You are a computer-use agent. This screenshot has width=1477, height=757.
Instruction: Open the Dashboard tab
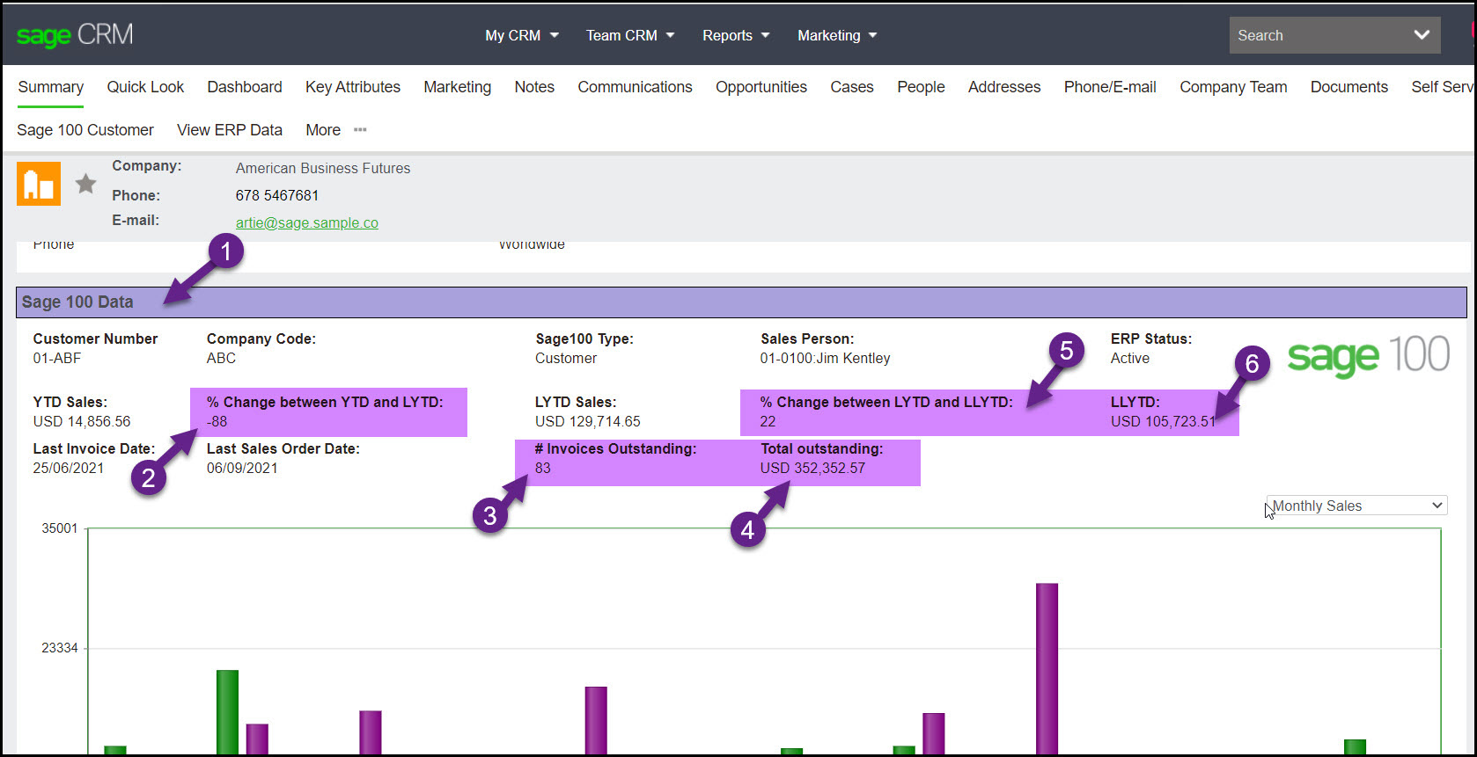point(245,87)
